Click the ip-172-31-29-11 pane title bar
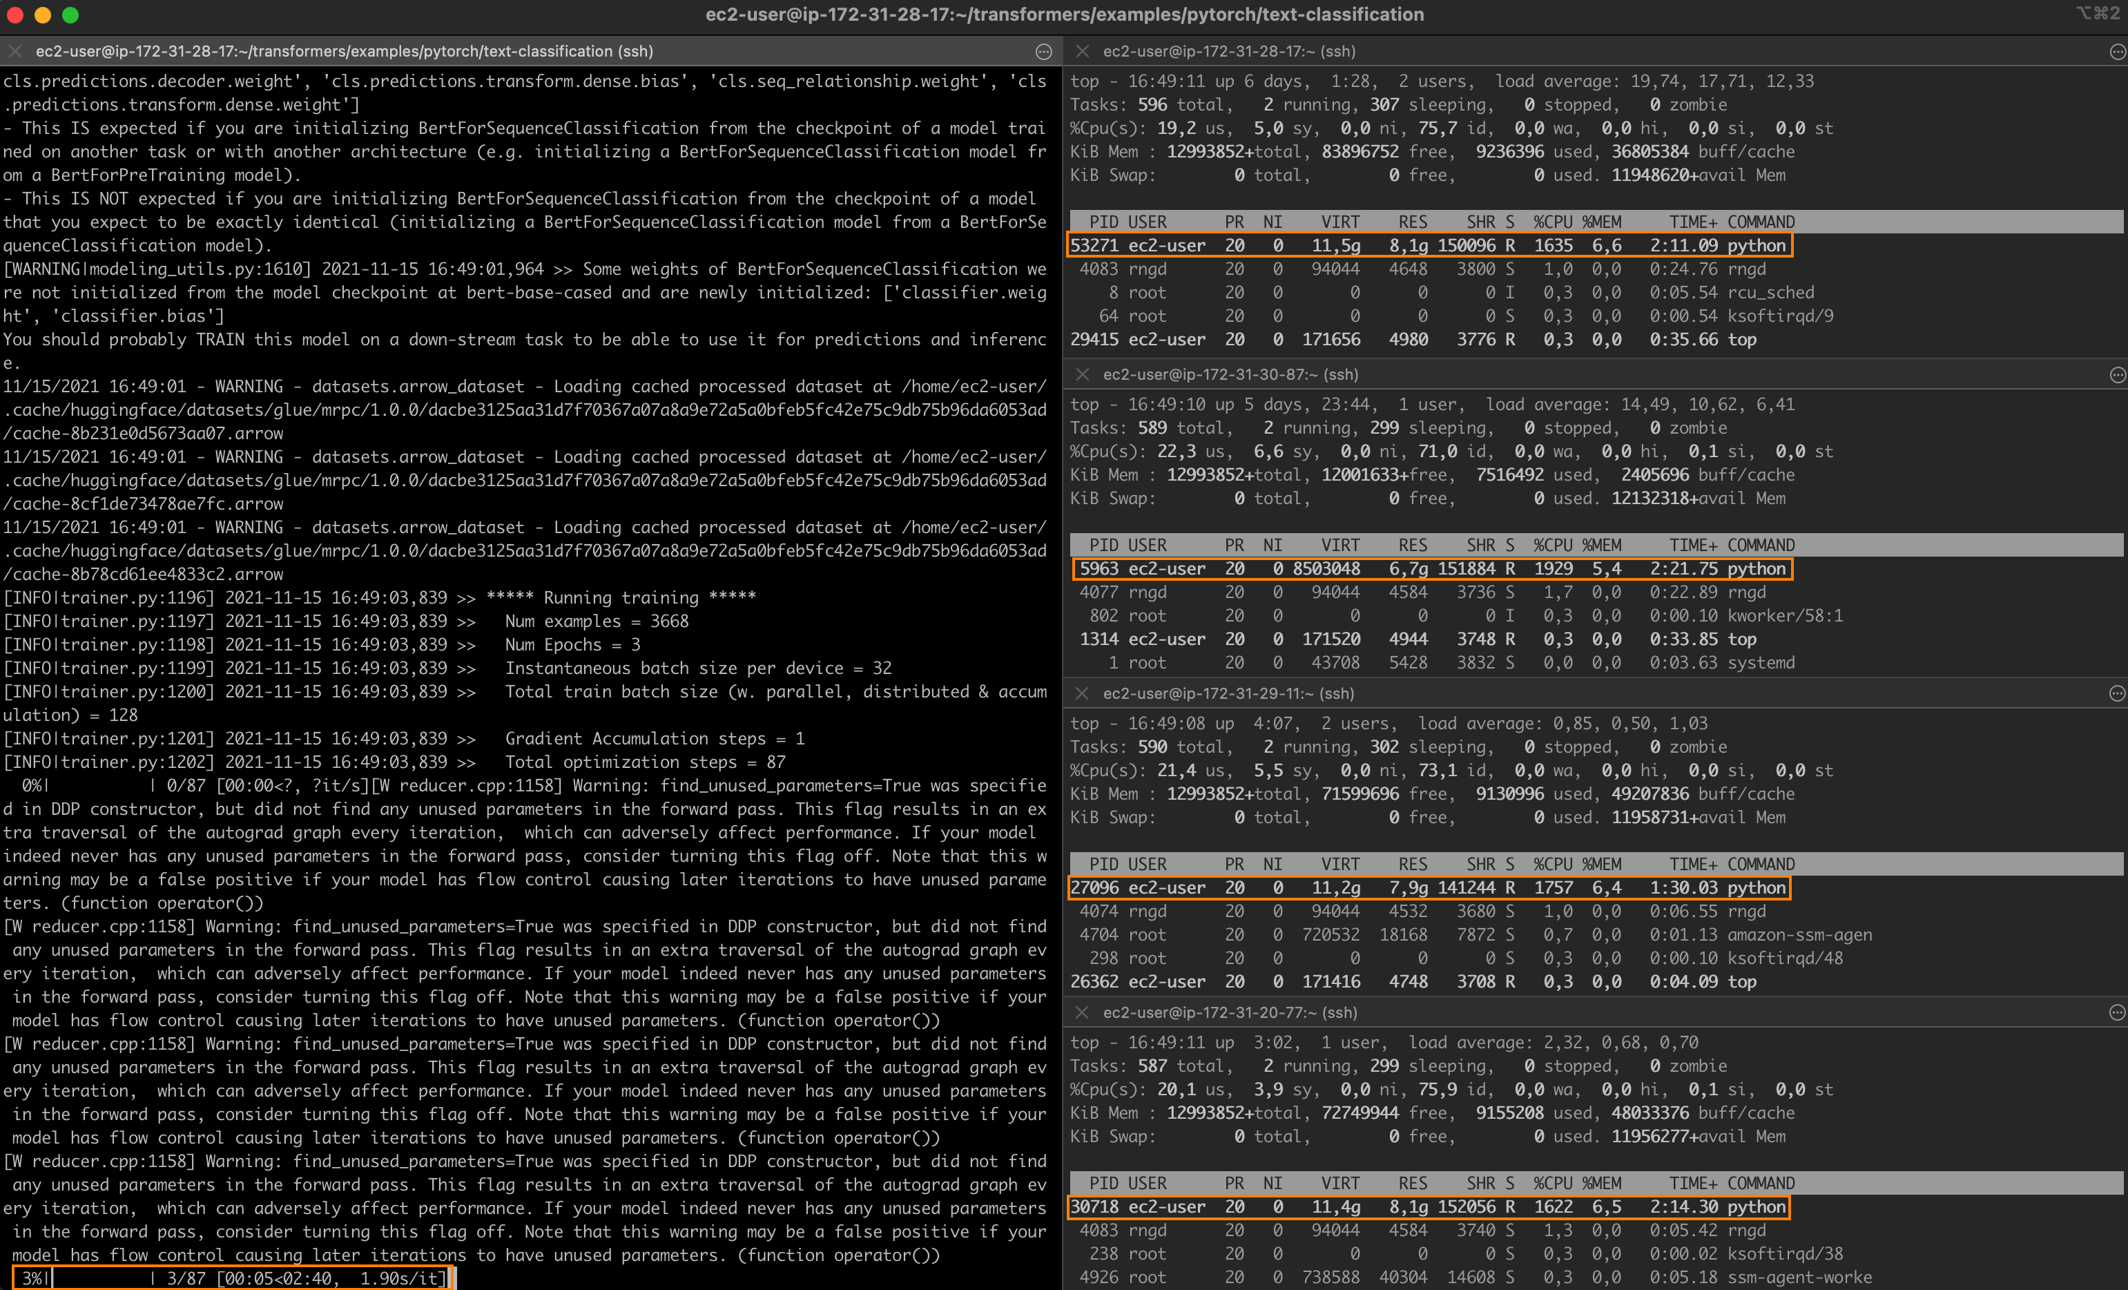 point(1230,694)
